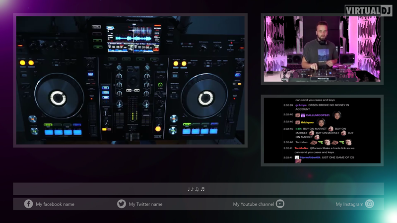Click the Facebook logo icon

[29, 204]
